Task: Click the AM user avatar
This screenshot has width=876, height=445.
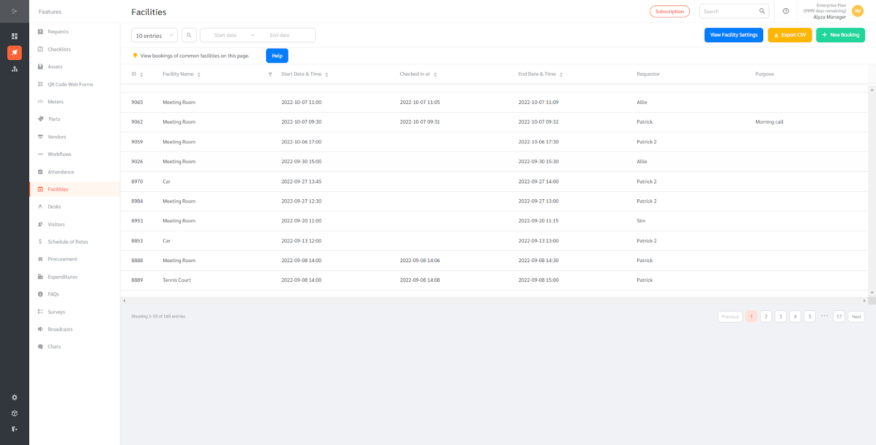Action: 857,11
